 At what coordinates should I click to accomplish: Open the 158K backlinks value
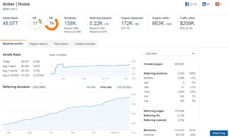point(70,23)
